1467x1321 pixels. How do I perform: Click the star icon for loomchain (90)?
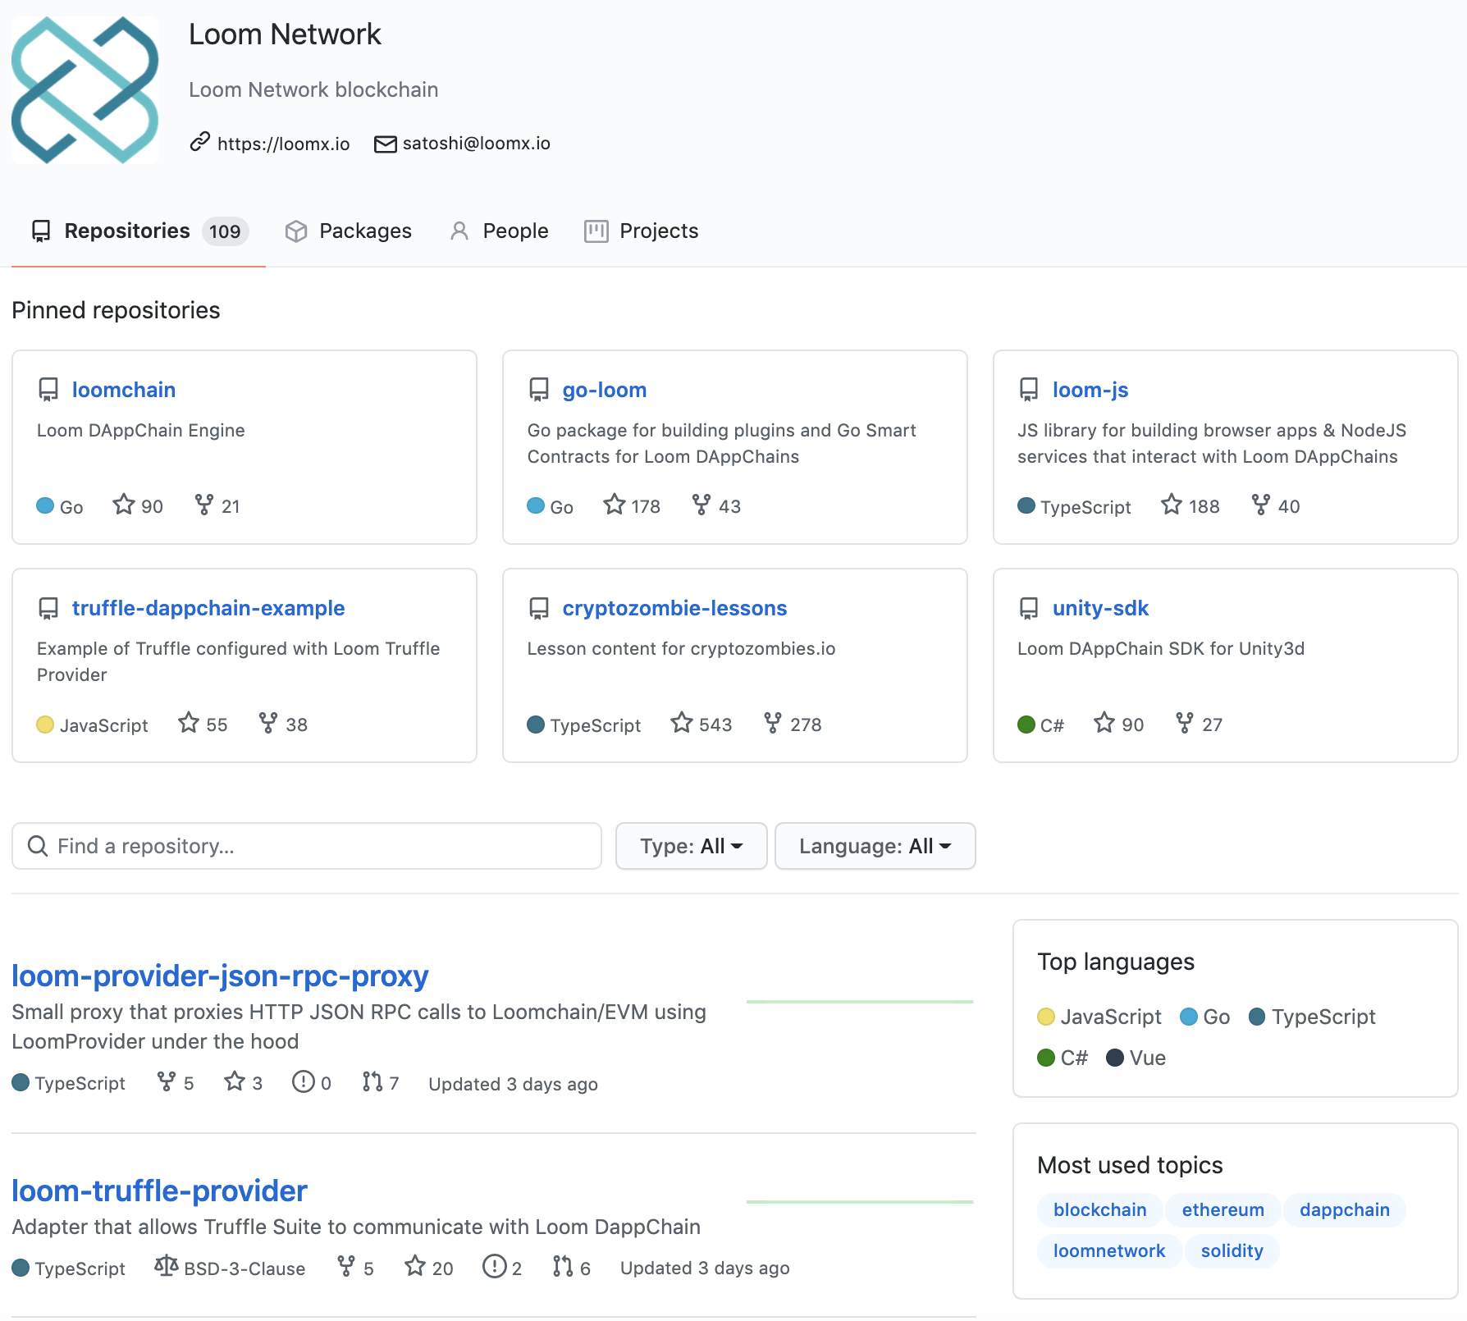(x=124, y=505)
